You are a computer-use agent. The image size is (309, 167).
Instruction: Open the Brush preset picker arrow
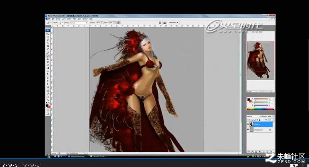[x=63, y=23]
